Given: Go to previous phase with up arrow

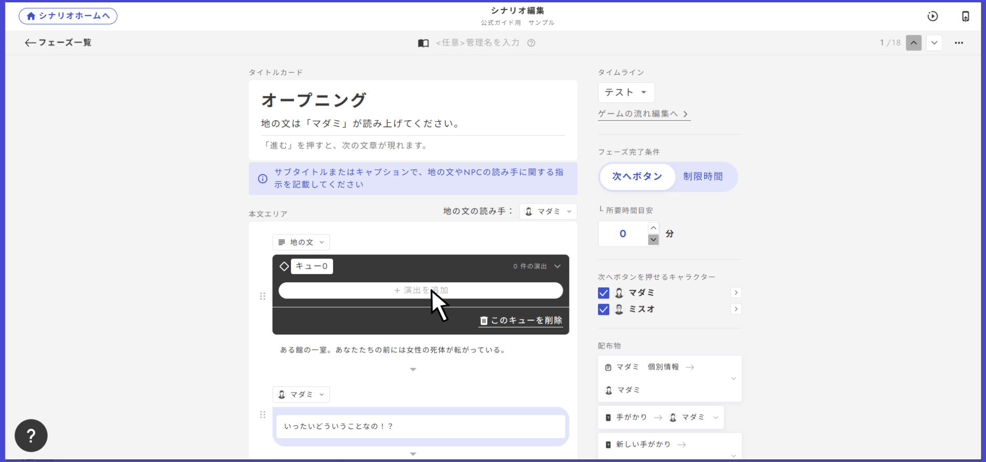Looking at the screenshot, I should point(913,43).
